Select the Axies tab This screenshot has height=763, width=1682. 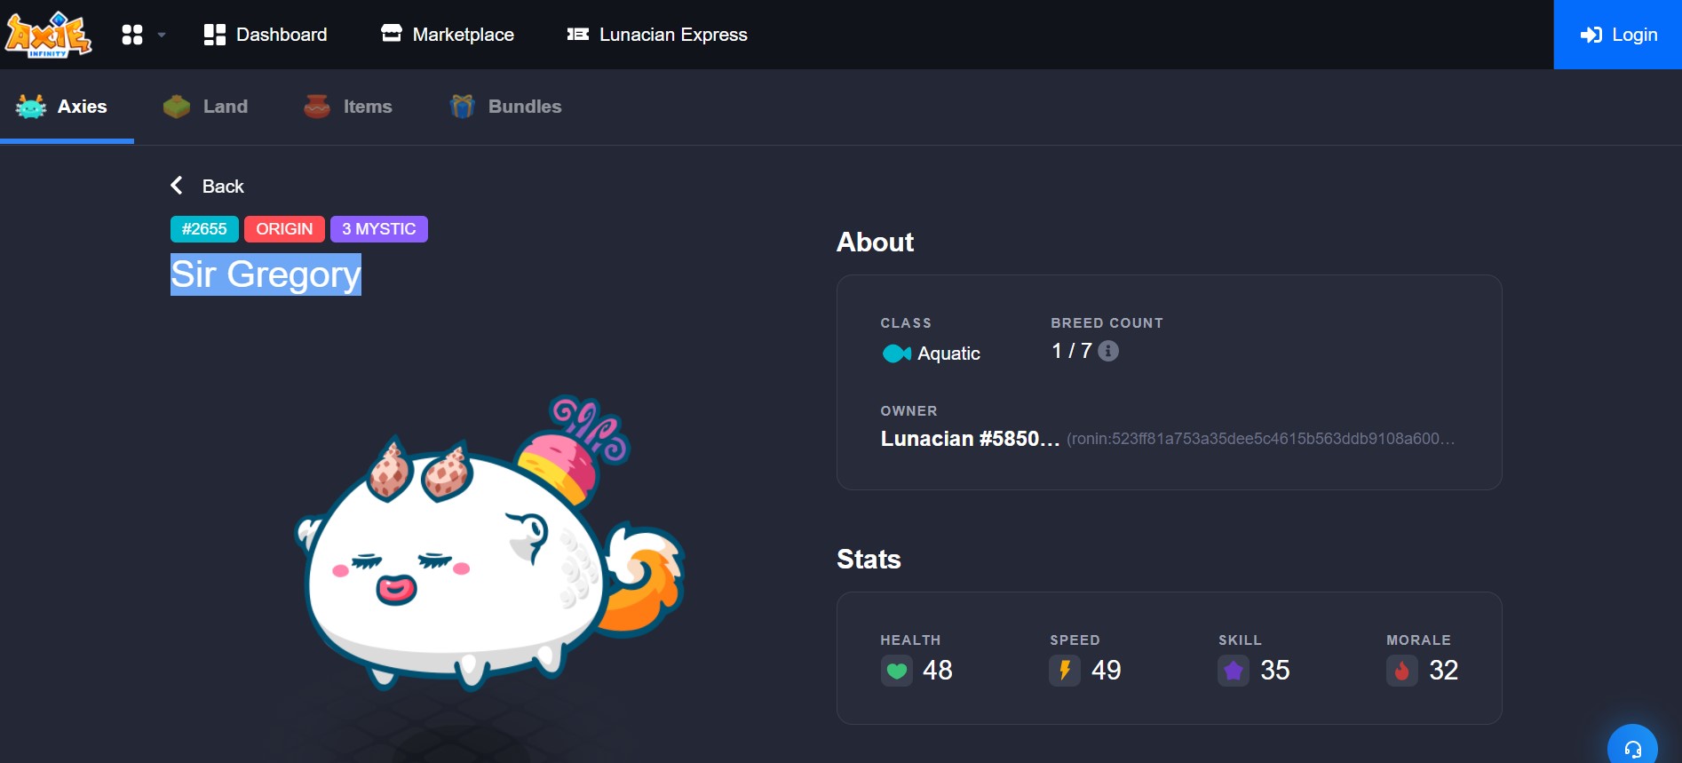pos(62,107)
